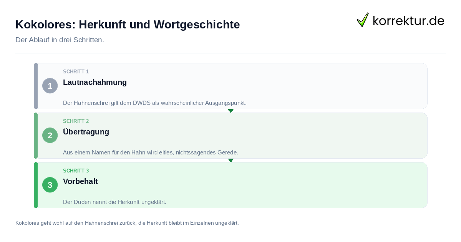Click the 'Vorbehalt' step title
This screenshot has height=242, width=461.
pyautogui.click(x=80, y=181)
